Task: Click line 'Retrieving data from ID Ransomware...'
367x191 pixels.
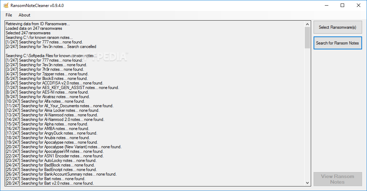Action: (38, 24)
